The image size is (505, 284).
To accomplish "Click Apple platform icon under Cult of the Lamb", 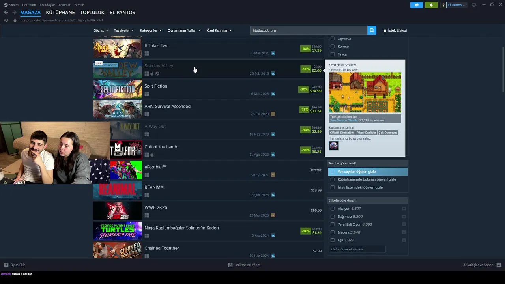I will pyautogui.click(x=152, y=155).
